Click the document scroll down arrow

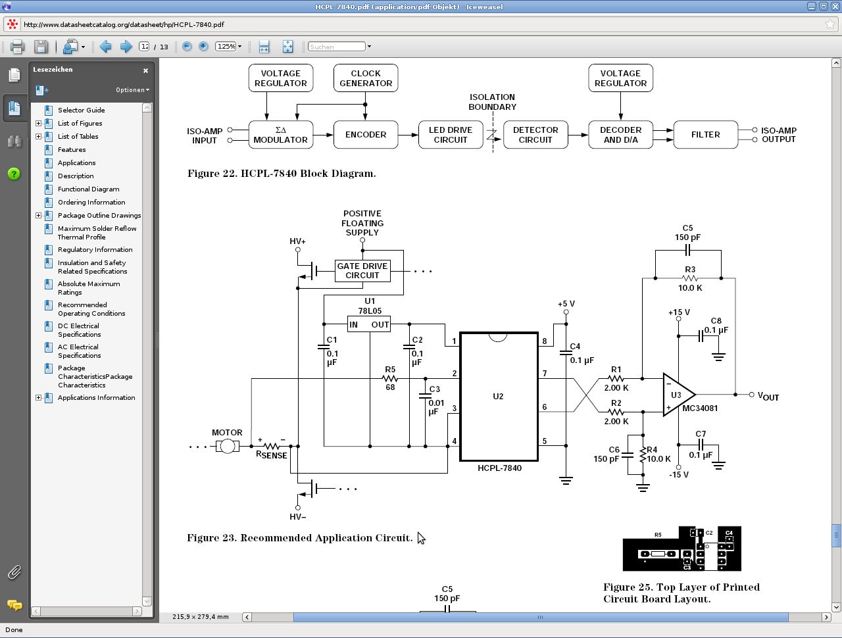[836, 607]
